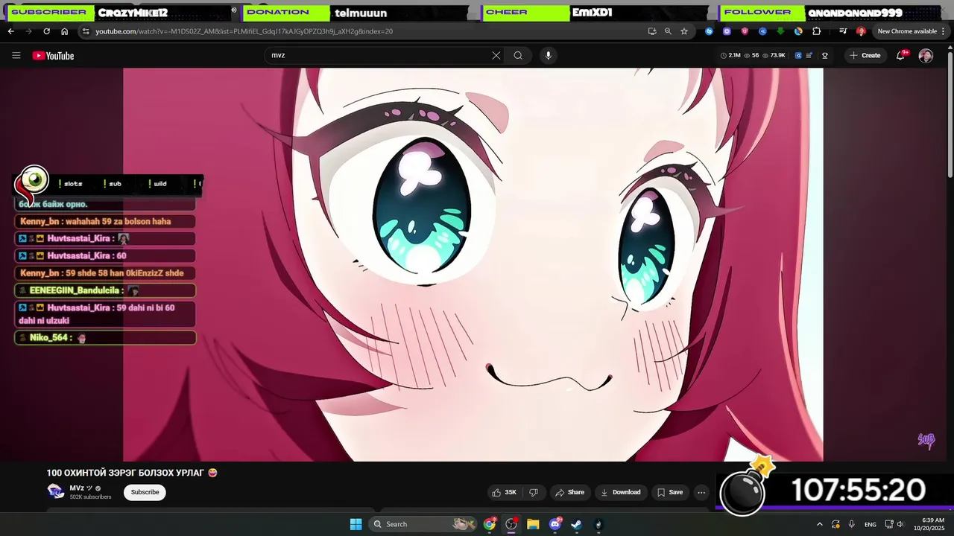954x536 pixels.
Task: Click the trophy icon in the stats toolbar
Action: (x=825, y=55)
